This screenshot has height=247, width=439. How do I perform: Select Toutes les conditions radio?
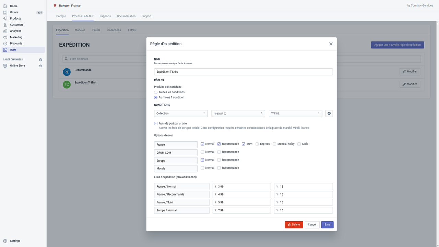[156, 92]
